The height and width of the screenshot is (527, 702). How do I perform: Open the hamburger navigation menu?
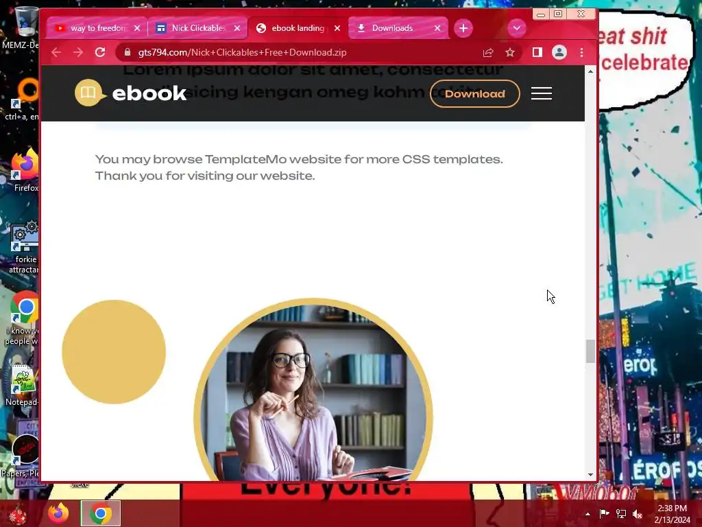(542, 93)
